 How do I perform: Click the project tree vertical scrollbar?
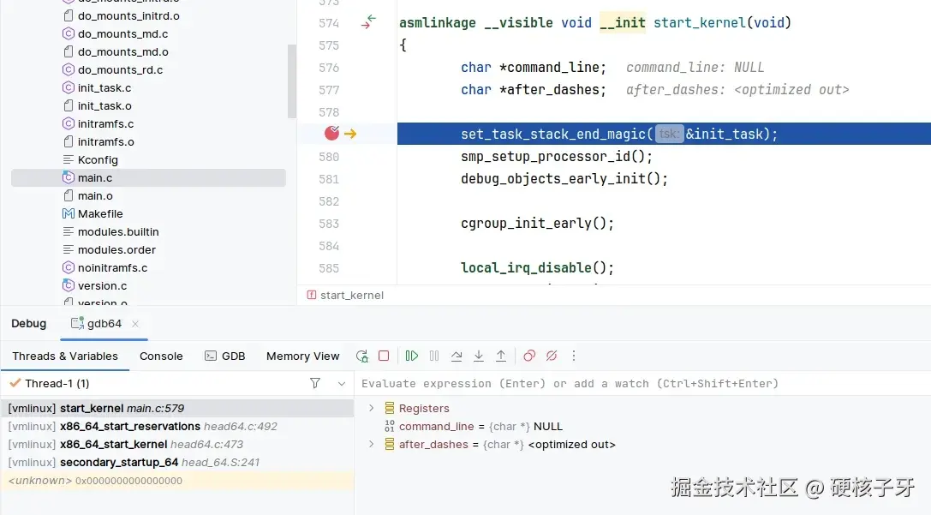291,81
